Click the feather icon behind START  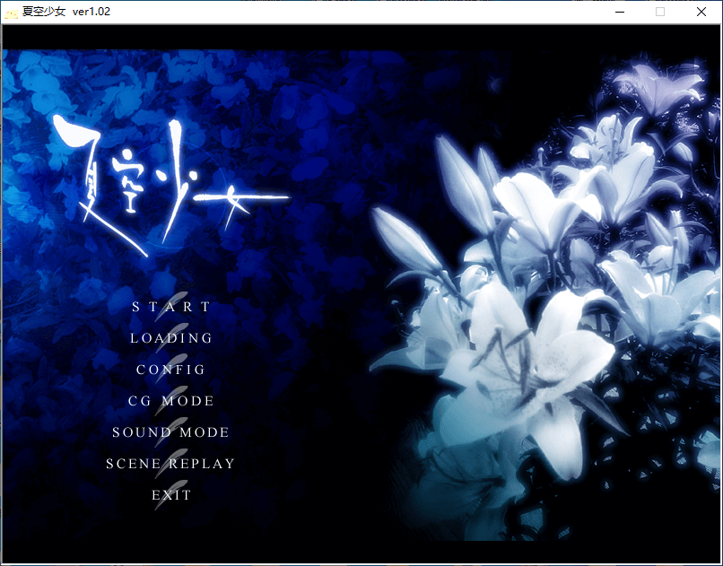(x=175, y=301)
